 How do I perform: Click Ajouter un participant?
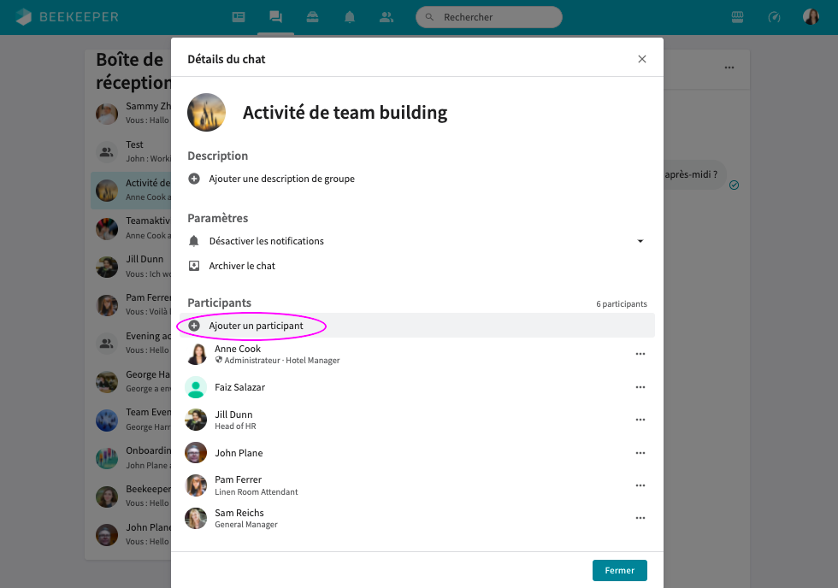click(x=256, y=326)
